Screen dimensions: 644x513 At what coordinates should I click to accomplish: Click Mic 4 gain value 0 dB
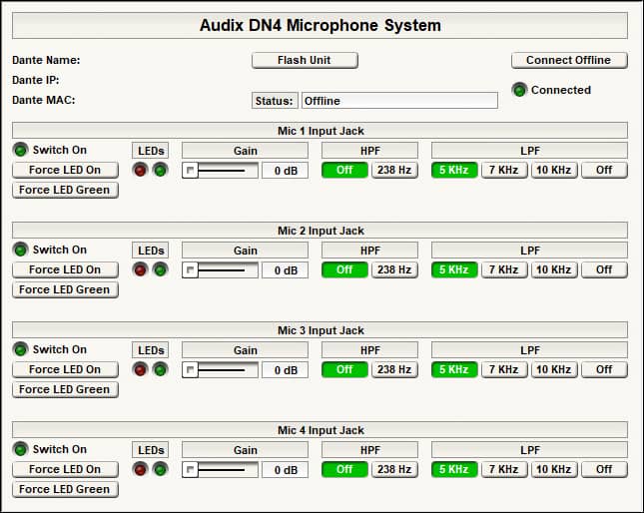(286, 469)
